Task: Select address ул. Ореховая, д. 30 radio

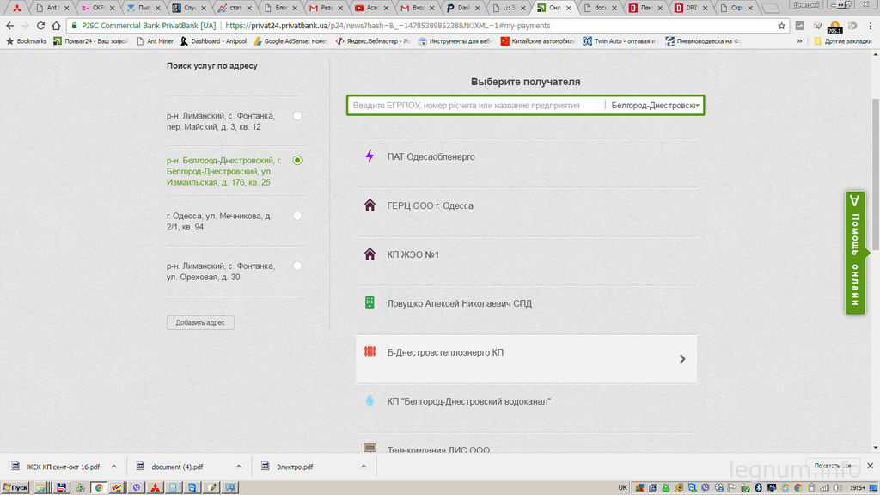Action: click(x=297, y=266)
